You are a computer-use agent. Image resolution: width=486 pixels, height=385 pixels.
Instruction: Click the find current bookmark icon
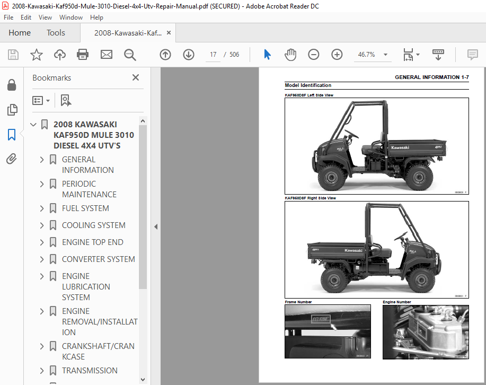coord(66,101)
